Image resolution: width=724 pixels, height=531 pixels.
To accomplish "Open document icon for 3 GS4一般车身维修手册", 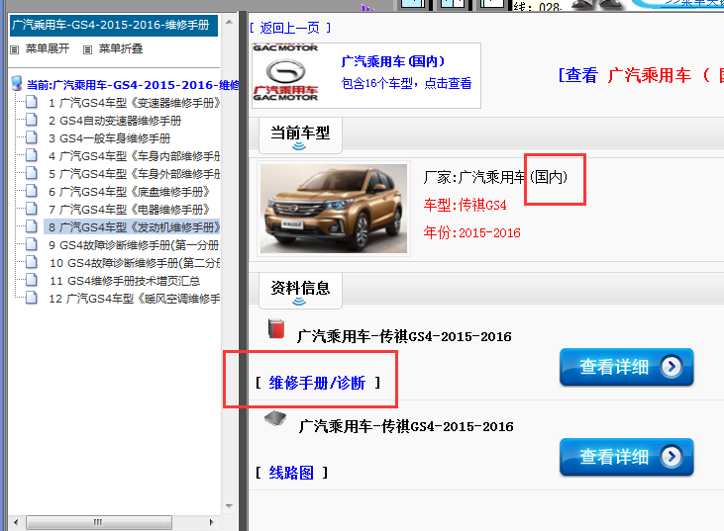I will [x=32, y=137].
